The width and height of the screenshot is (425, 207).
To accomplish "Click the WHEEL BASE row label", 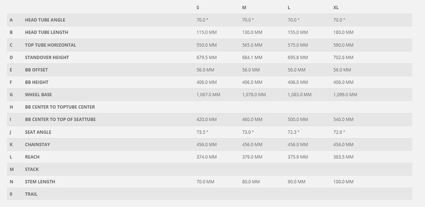I will pyautogui.click(x=38, y=95).
